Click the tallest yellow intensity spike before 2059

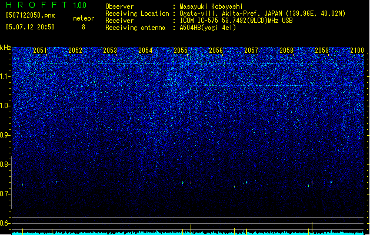(x=312, y=228)
